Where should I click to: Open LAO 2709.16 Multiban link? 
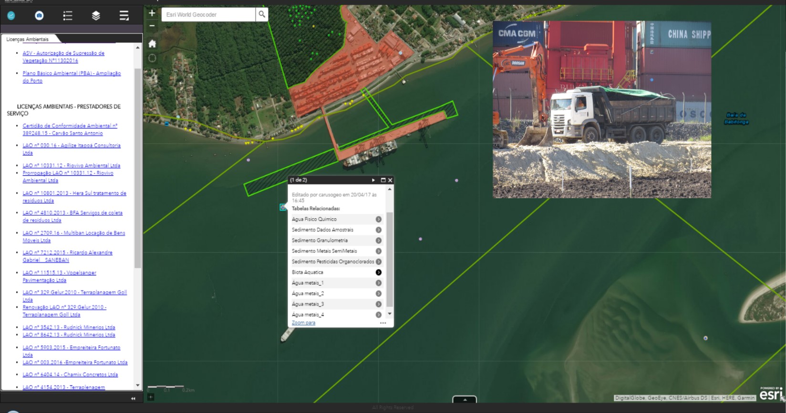pyautogui.click(x=74, y=236)
